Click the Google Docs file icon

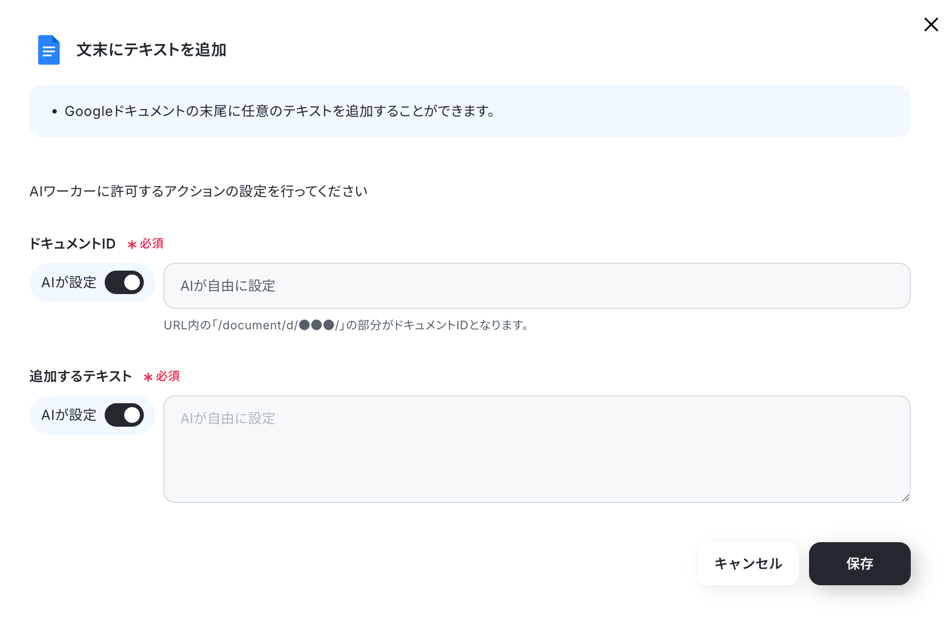coord(49,50)
